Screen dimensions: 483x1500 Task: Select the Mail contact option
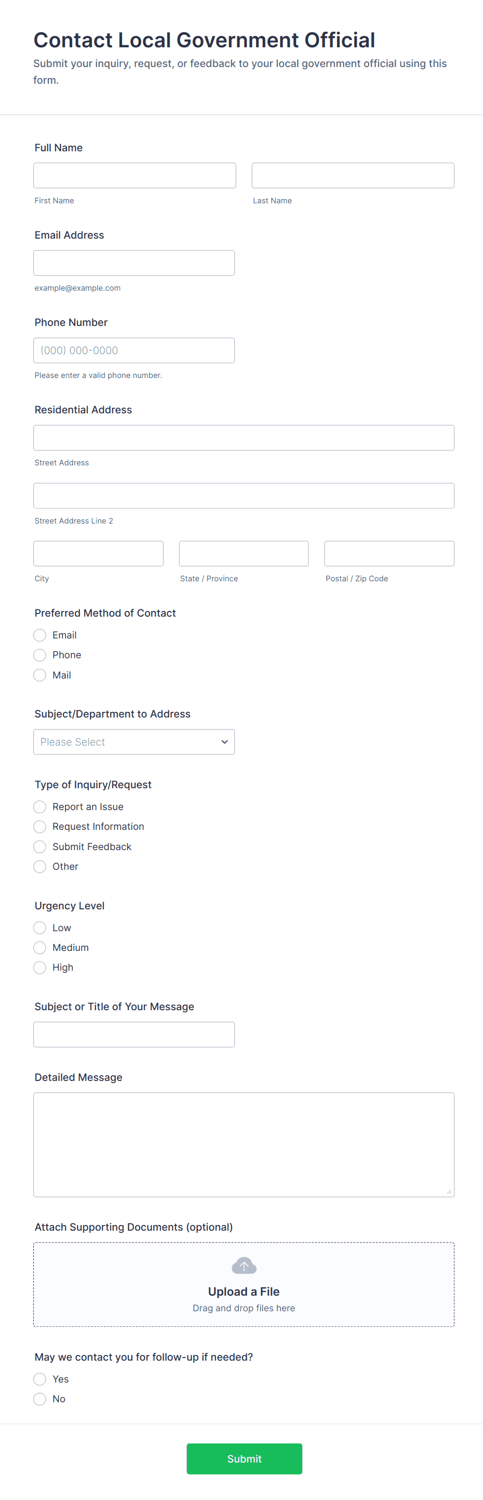tap(39, 675)
